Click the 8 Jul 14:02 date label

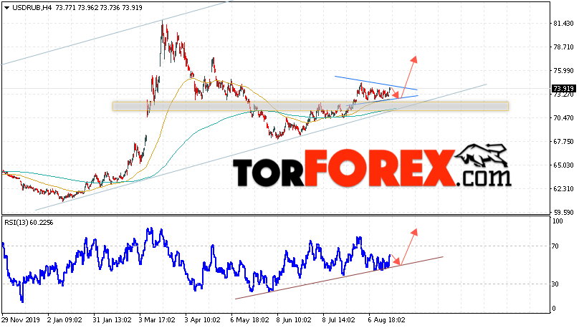tap(339, 320)
